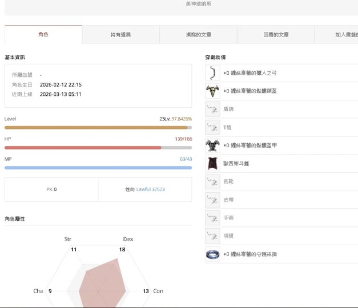The height and width of the screenshot is (308, 358).
Task: Switch to the 角色 tab
Action: [43, 35]
